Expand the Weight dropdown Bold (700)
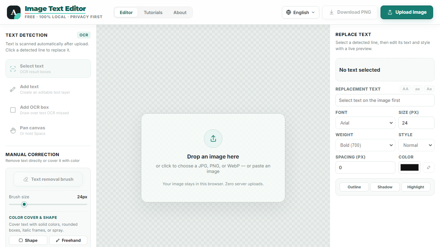Image resolution: width=440 pixels, height=247 pixels. 365,145
